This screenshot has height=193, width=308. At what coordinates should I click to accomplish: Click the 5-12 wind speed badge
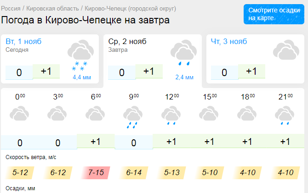click(x=20, y=173)
